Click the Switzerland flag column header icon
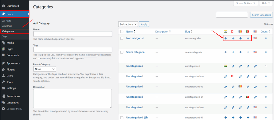 (x=233, y=32)
